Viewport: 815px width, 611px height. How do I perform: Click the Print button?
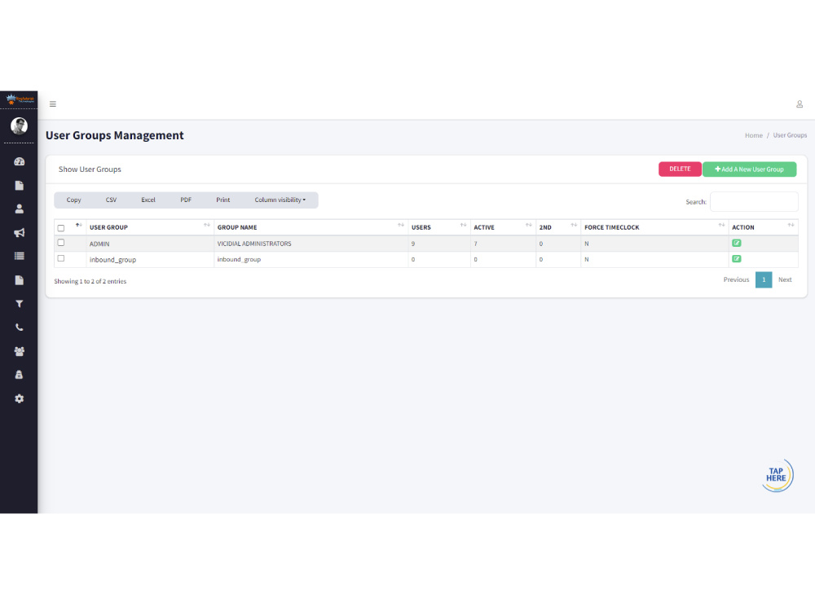(x=223, y=200)
